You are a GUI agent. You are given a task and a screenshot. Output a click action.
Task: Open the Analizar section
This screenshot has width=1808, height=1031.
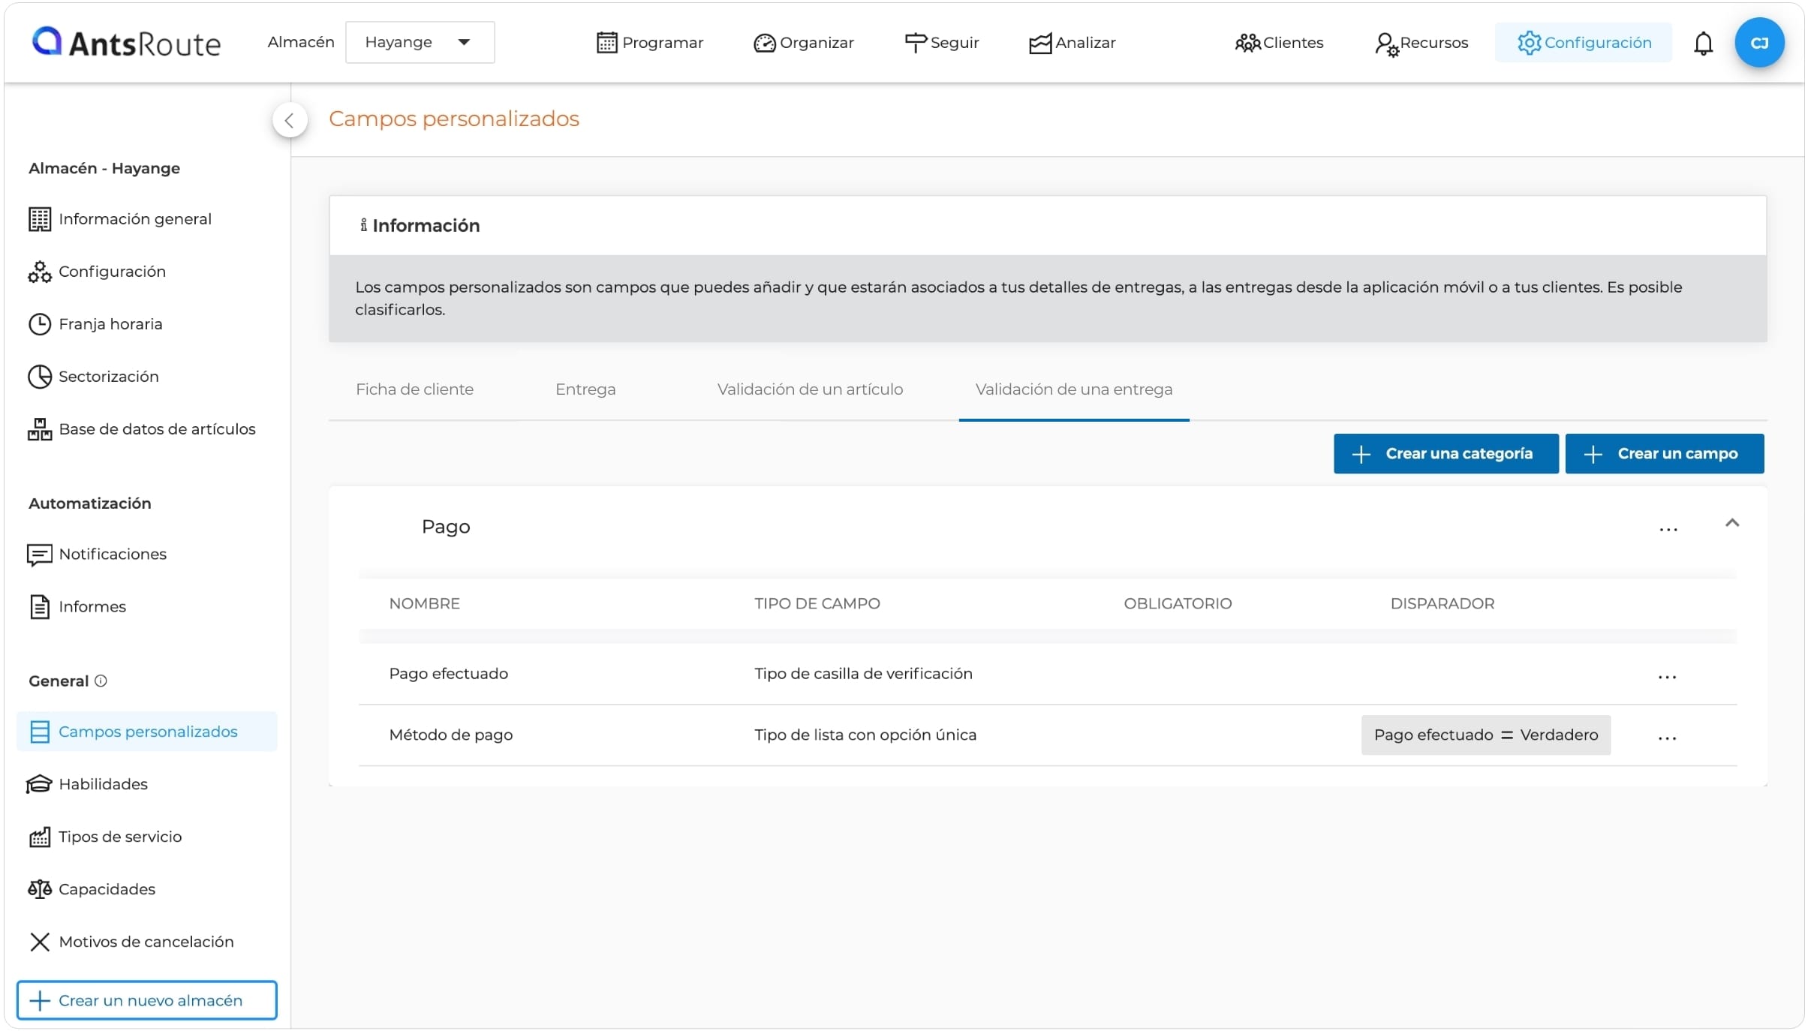[1072, 43]
